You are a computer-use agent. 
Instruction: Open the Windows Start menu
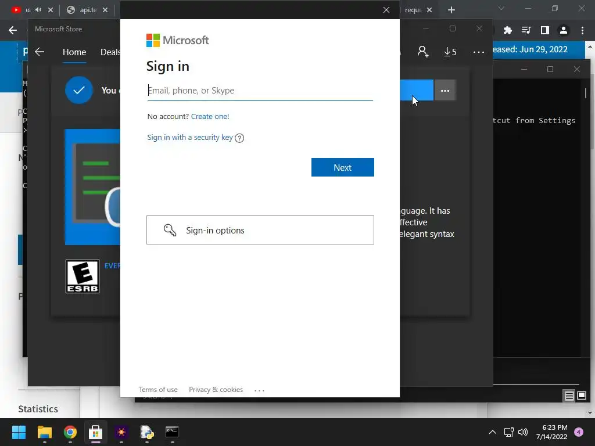(19, 432)
